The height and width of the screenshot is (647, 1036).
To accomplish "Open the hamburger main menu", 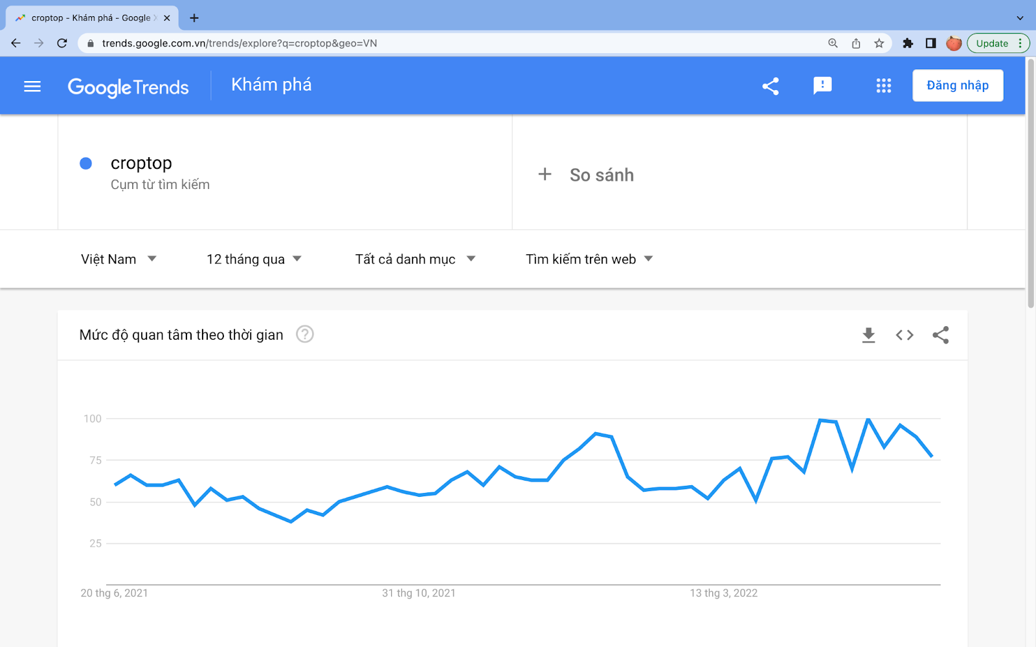I will point(32,86).
